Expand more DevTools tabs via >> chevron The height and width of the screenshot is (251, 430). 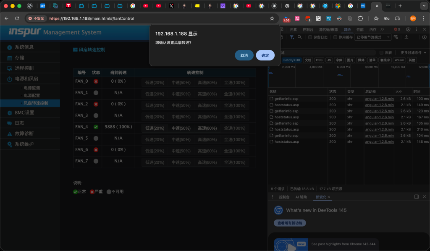point(382,29)
